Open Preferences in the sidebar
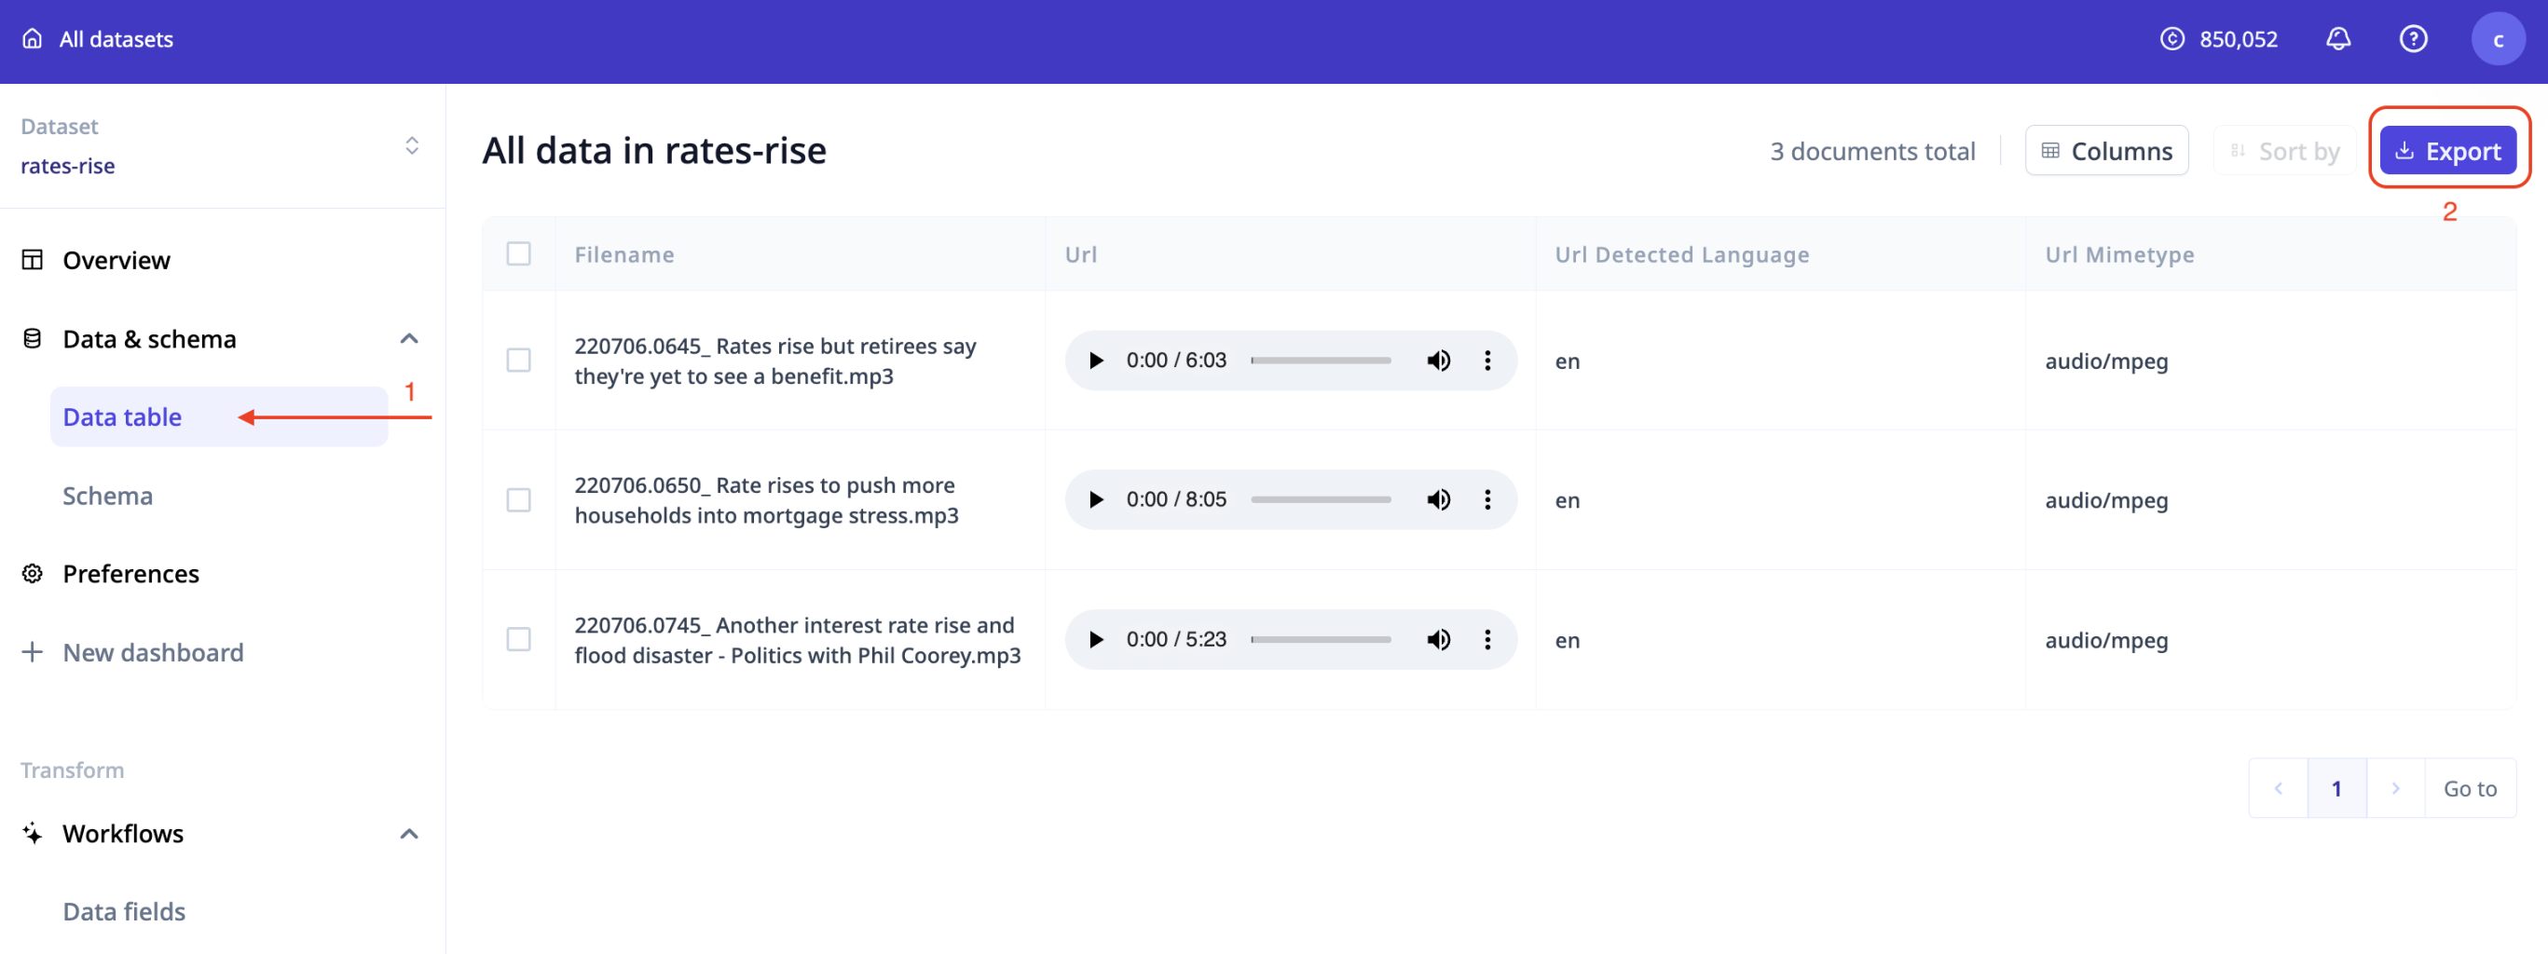This screenshot has height=954, width=2548. (130, 573)
